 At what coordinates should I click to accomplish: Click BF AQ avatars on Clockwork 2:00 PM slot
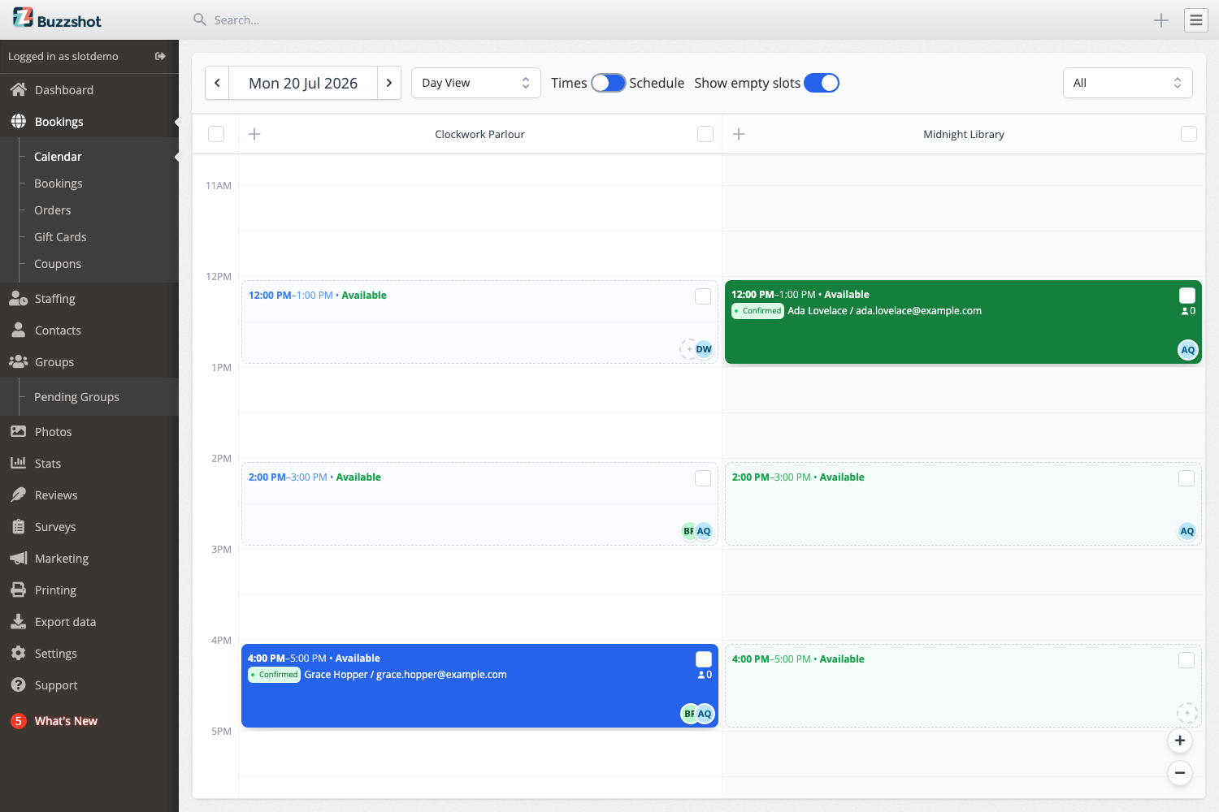[x=697, y=531]
